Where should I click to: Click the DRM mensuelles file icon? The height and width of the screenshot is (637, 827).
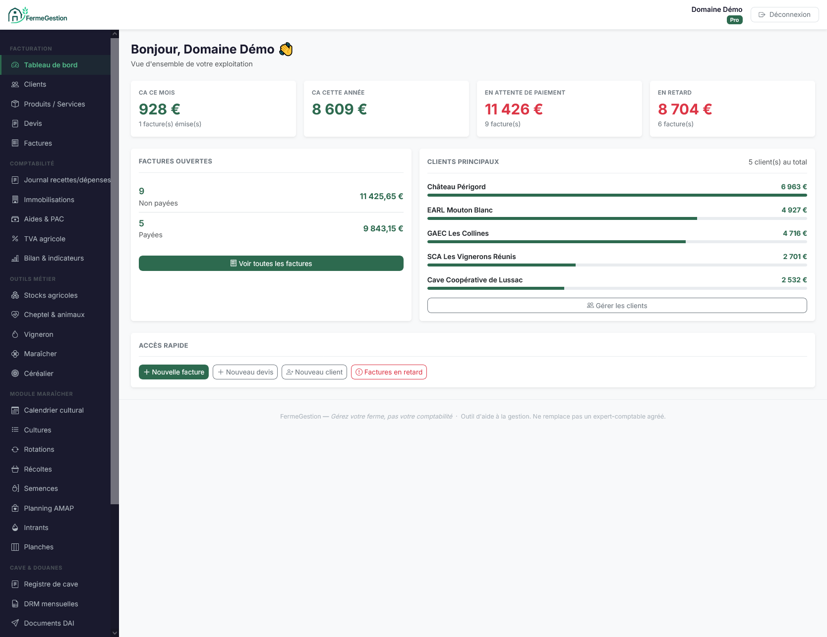15,604
